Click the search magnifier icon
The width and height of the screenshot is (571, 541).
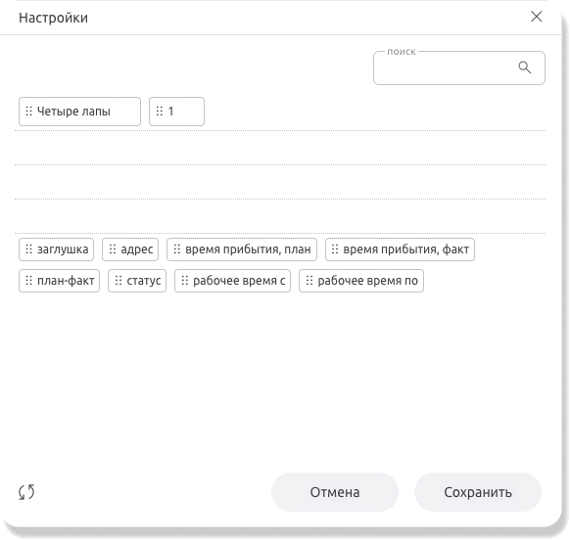pos(524,68)
